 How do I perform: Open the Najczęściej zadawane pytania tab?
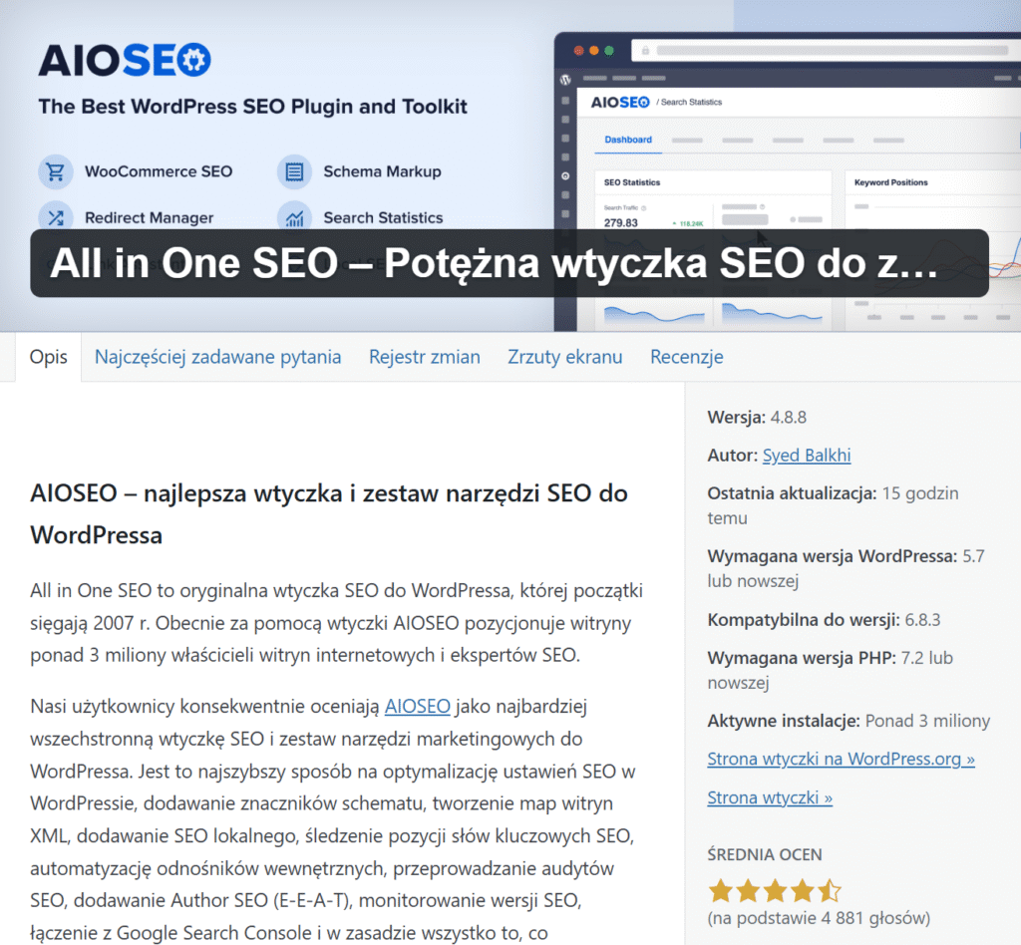pos(217,357)
